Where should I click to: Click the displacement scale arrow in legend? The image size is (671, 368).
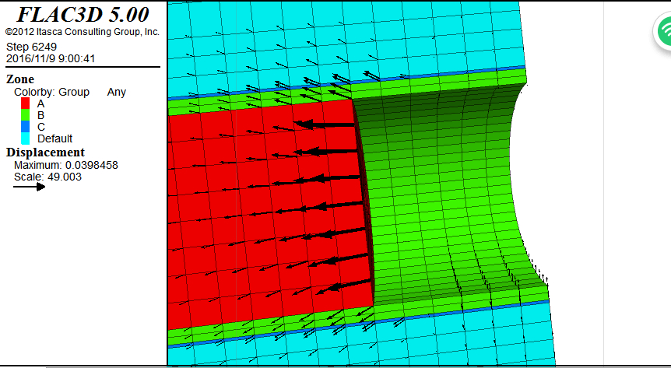pyautogui.click(x=29, y=187)
